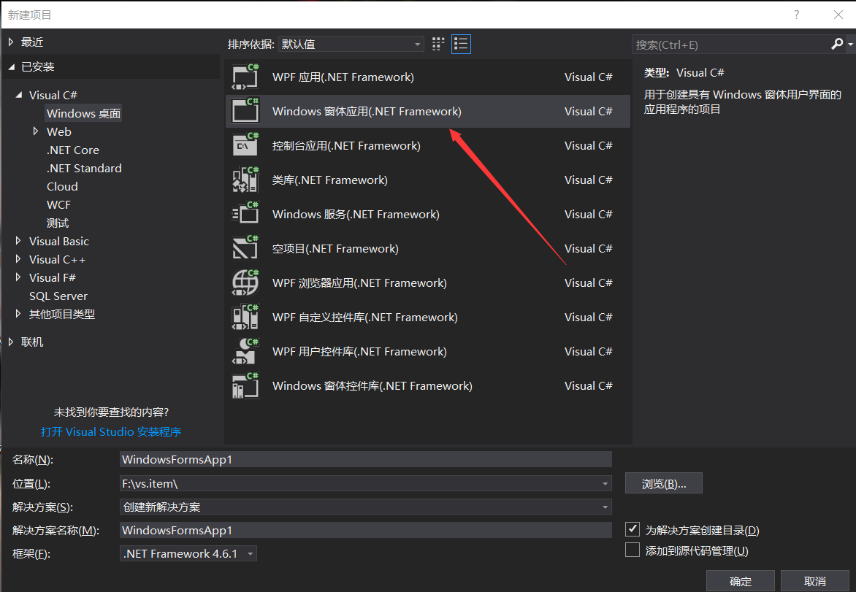Click the 控制台应用 console template icon
856x592 pixels.
coord(245,146)
